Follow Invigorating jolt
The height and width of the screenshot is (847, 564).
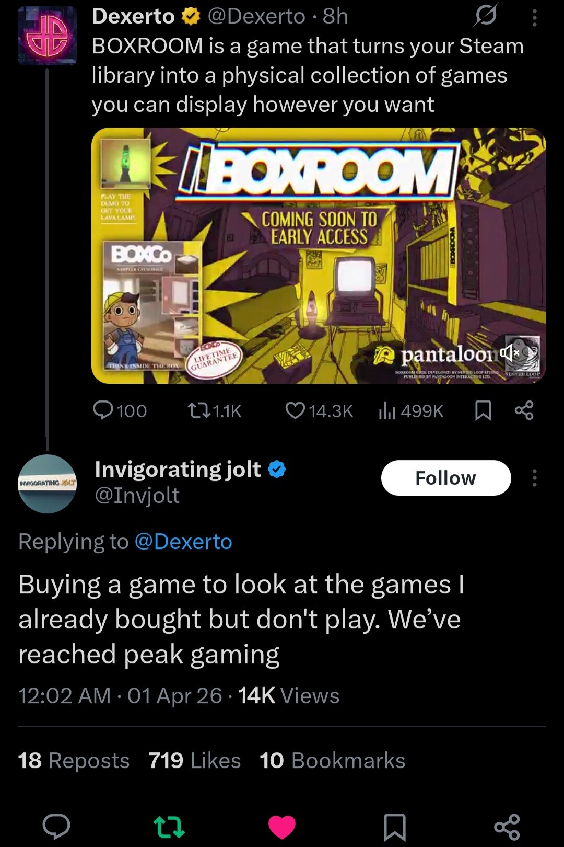[446, 478]
